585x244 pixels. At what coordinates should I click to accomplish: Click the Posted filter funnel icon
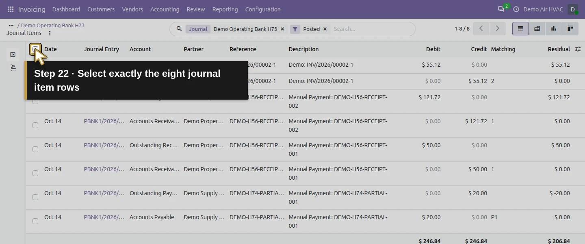pyautogui.click(x=295, y=29)
